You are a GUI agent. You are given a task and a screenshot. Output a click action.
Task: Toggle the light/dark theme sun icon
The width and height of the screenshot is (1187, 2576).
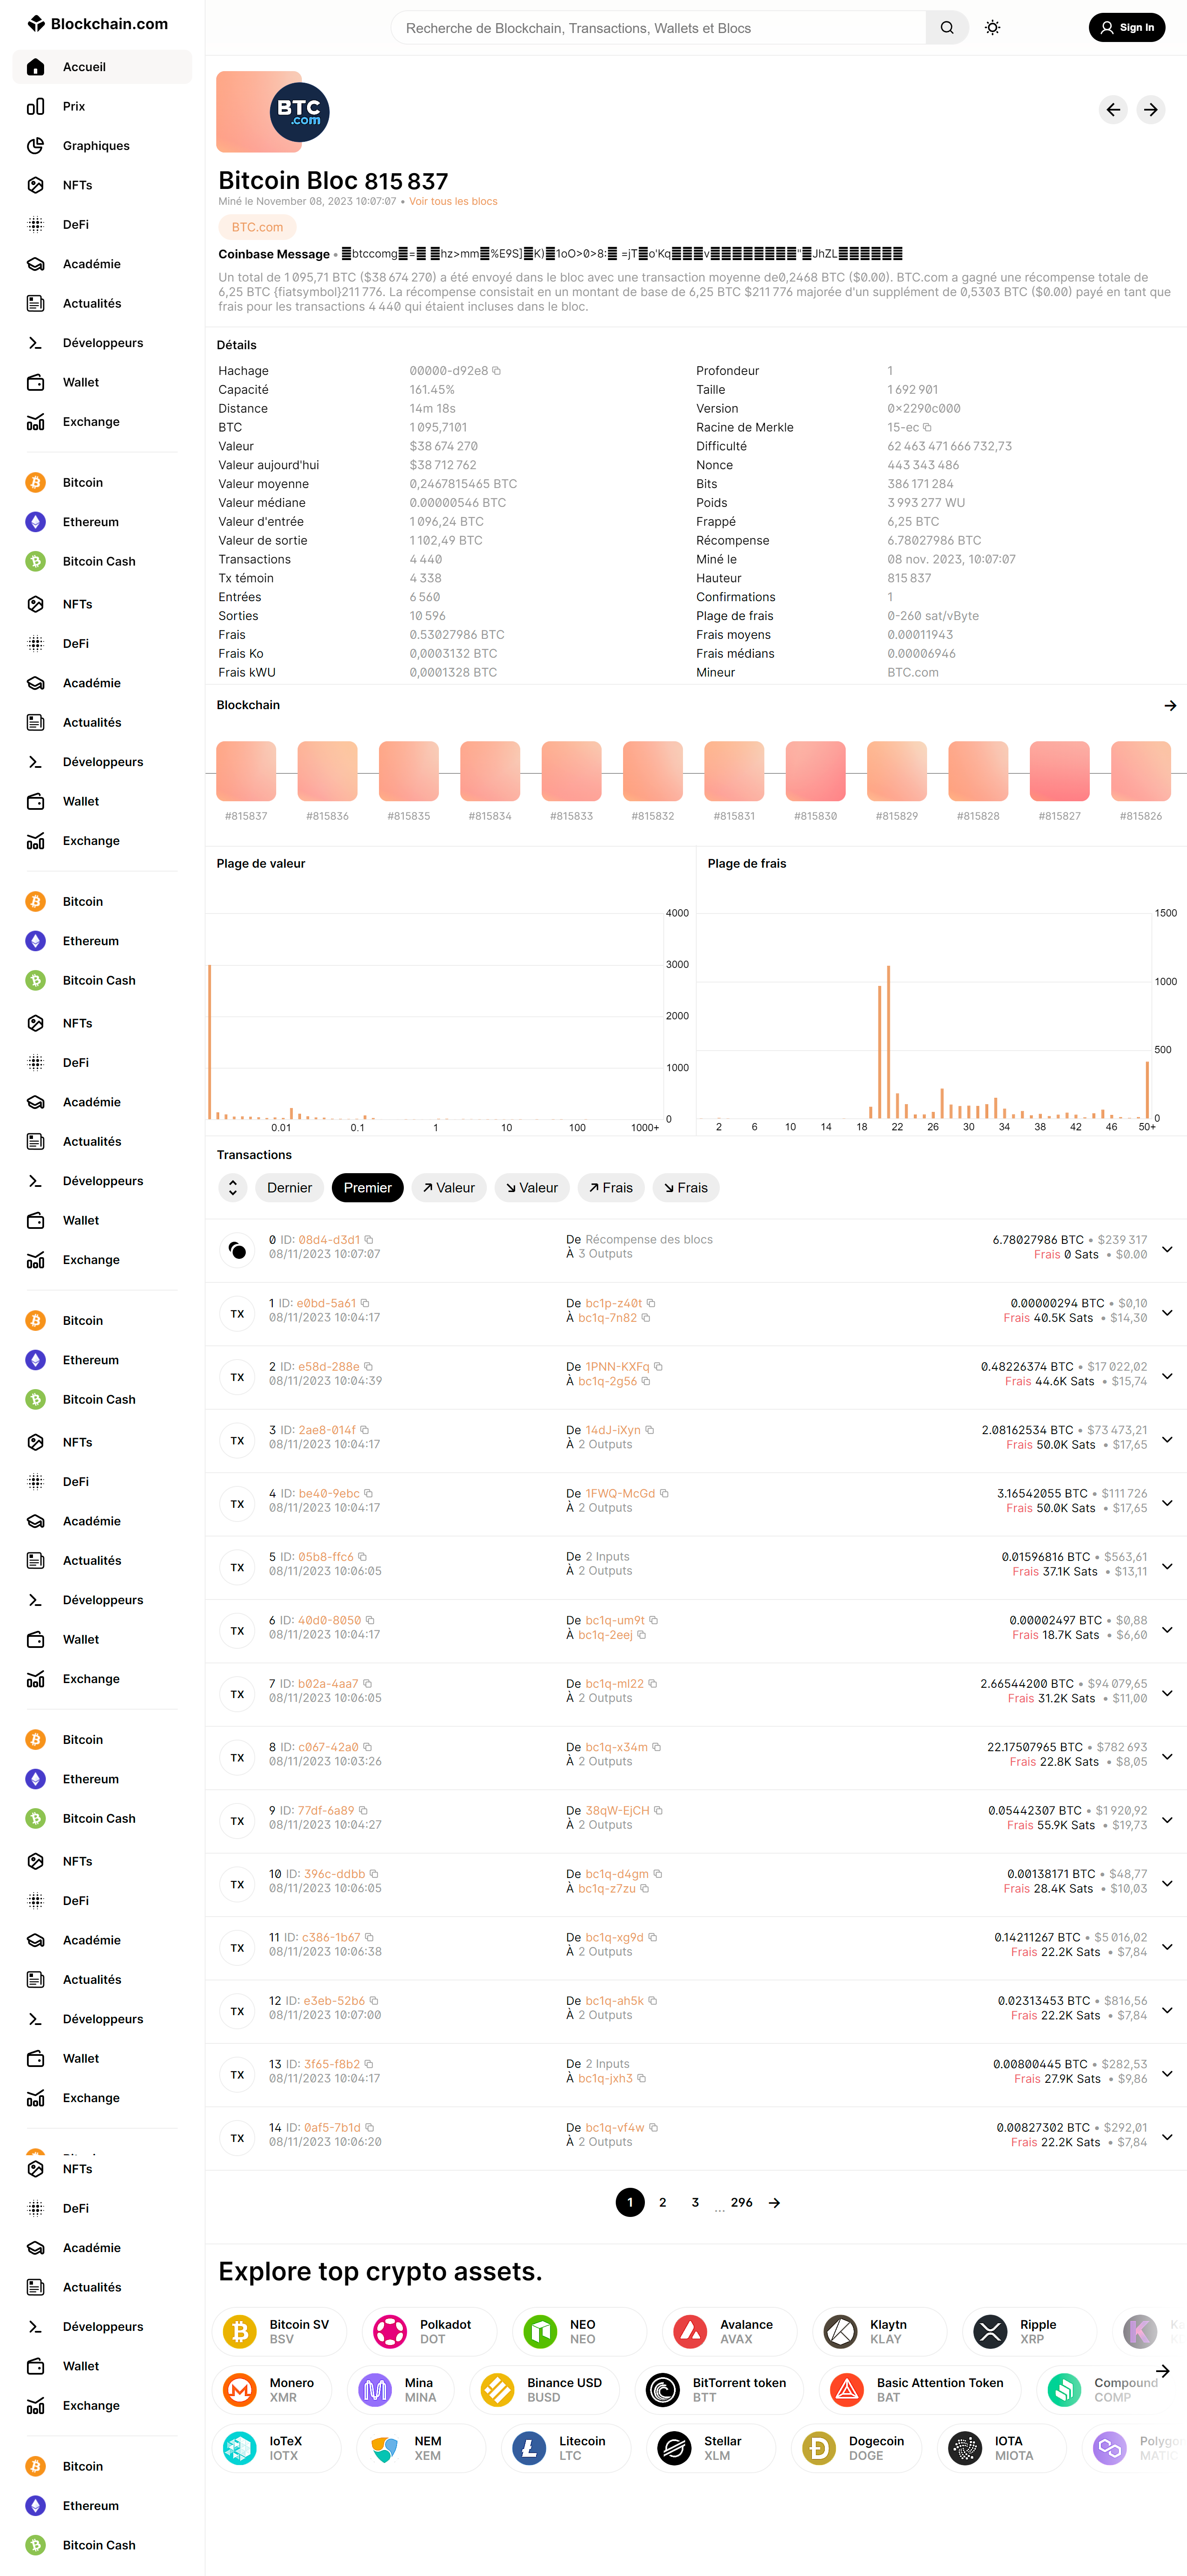point(992,28)
